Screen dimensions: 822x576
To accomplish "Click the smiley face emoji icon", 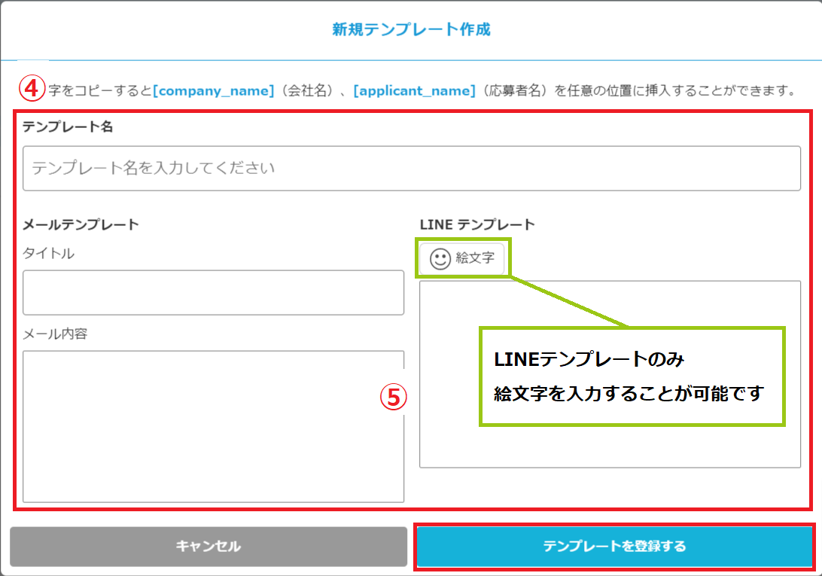I will pos(440,259).
